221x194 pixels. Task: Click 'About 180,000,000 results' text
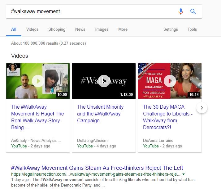[49, 43]
